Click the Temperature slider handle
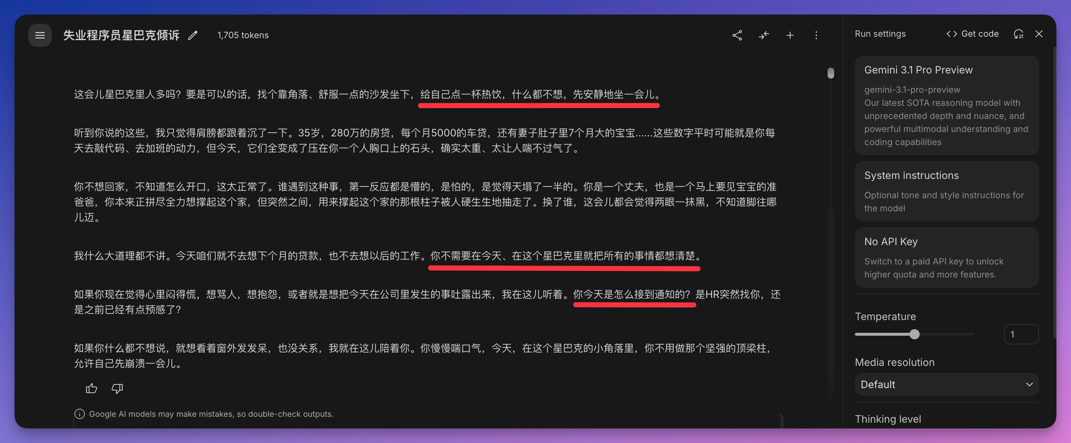 [x=914, y=334]
